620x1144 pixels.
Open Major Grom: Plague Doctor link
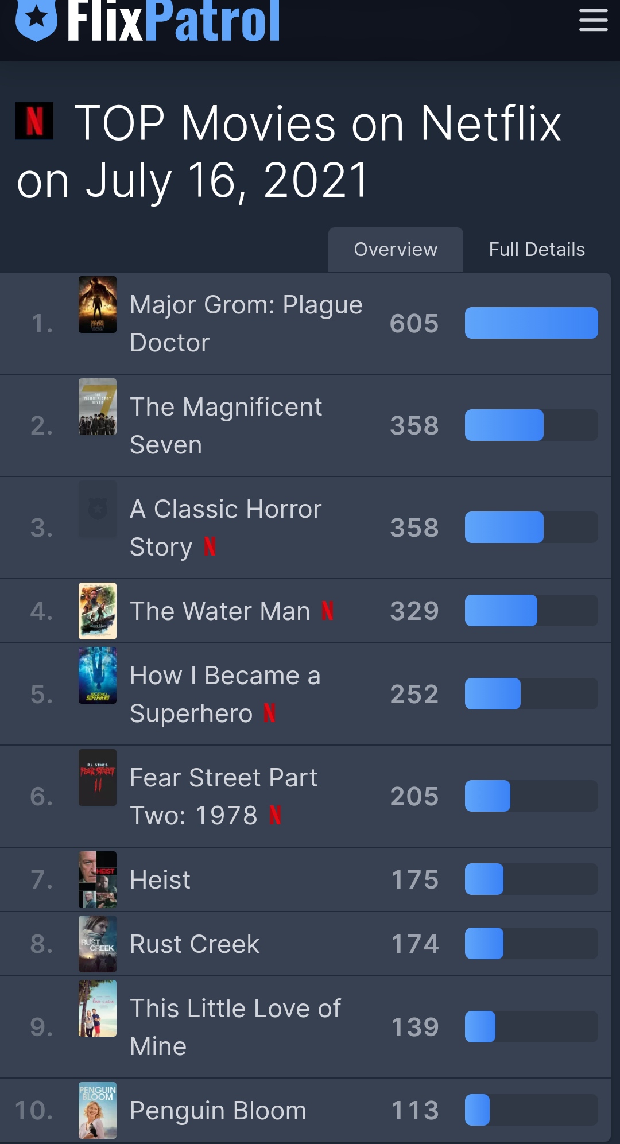pyautogui.click(x=246, y=323)
